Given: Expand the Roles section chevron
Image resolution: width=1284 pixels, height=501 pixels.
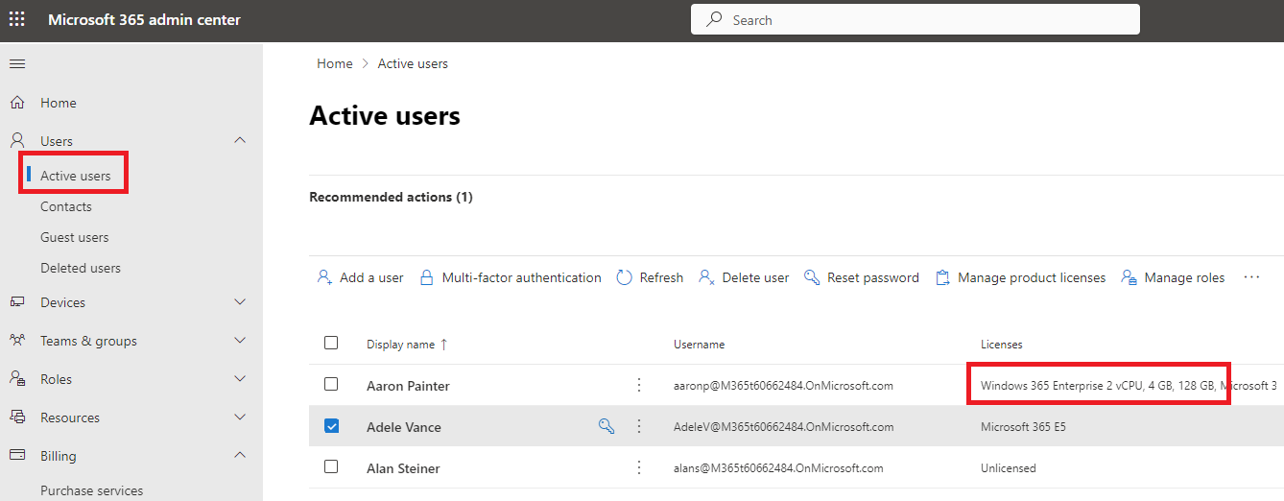Looking at the screenshot, I should 240,378.
